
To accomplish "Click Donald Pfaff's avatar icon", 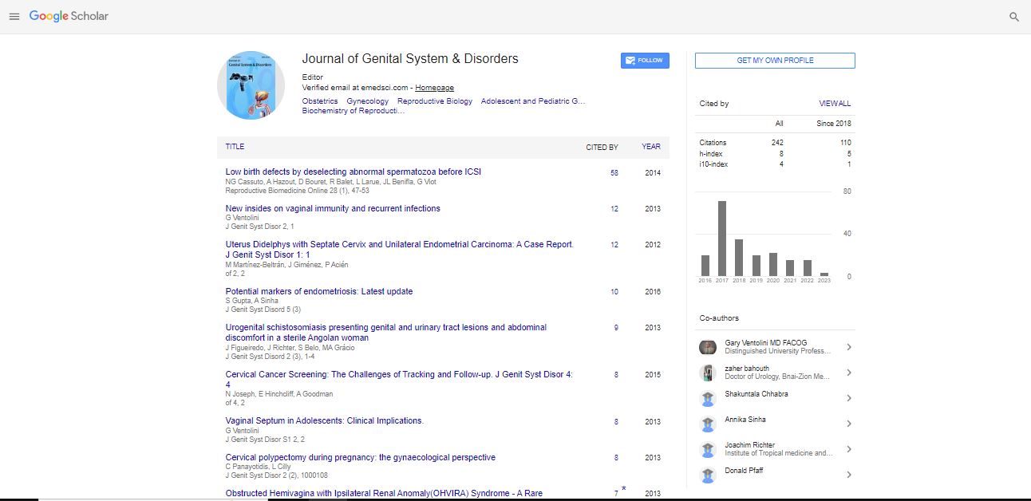I will 707,475.
